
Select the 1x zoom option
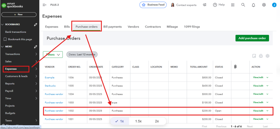119,121
